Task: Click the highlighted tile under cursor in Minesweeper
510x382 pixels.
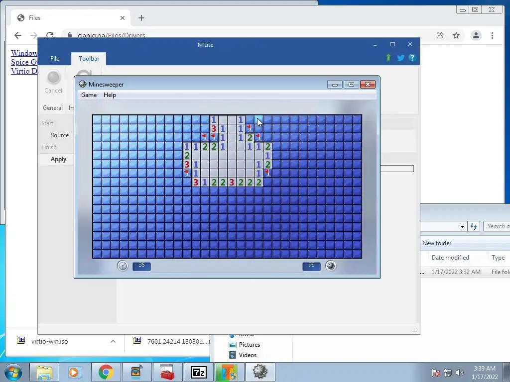Action: (258, 119)
